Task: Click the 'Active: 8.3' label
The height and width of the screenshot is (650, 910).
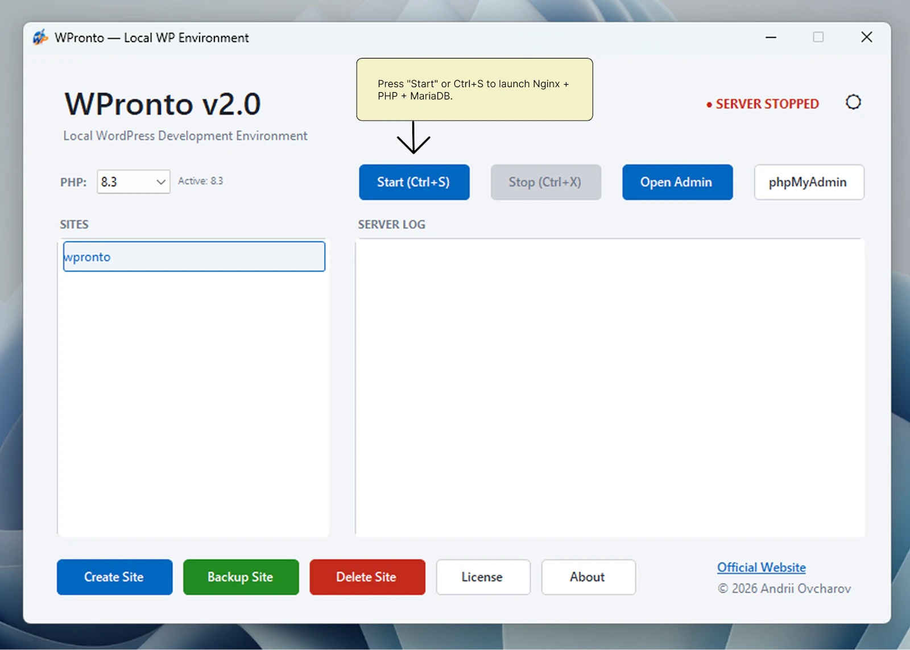Action: pyautogui.click(x=200, y=181)
